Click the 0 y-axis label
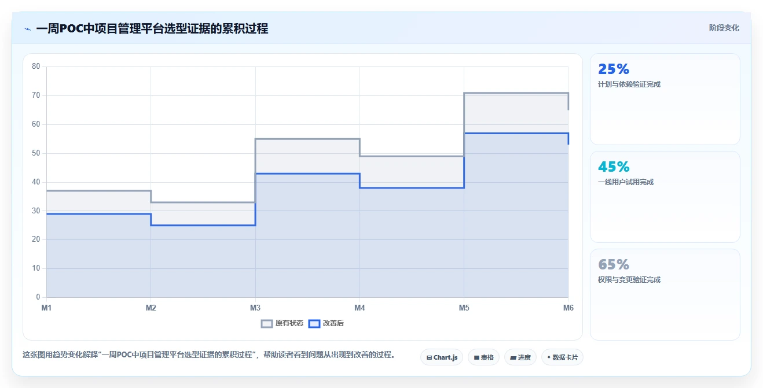763x388 pixels. click(38, 297)
